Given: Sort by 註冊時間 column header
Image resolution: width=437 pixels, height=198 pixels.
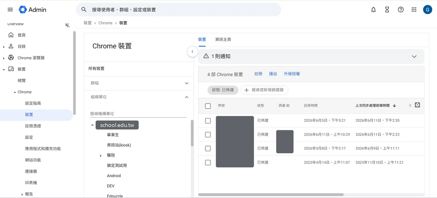Looking at the screenshot, I should coord(311,106).
